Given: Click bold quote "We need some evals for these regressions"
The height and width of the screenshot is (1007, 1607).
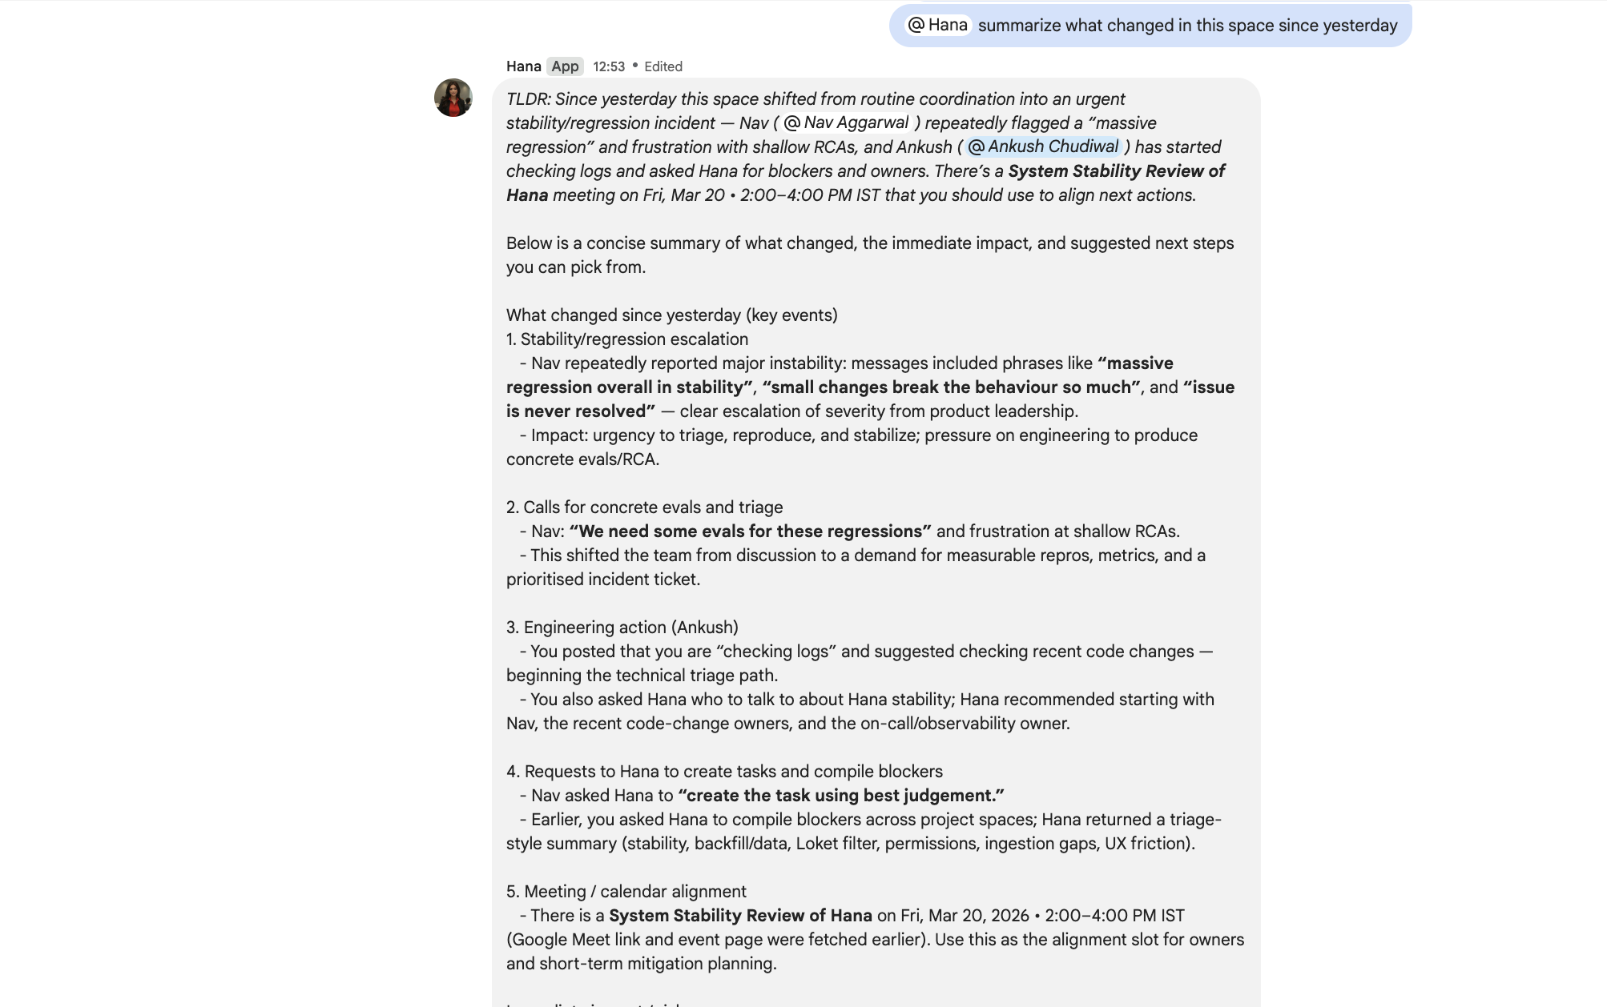Looking at the screenshot, I should [x=750, y=532].
